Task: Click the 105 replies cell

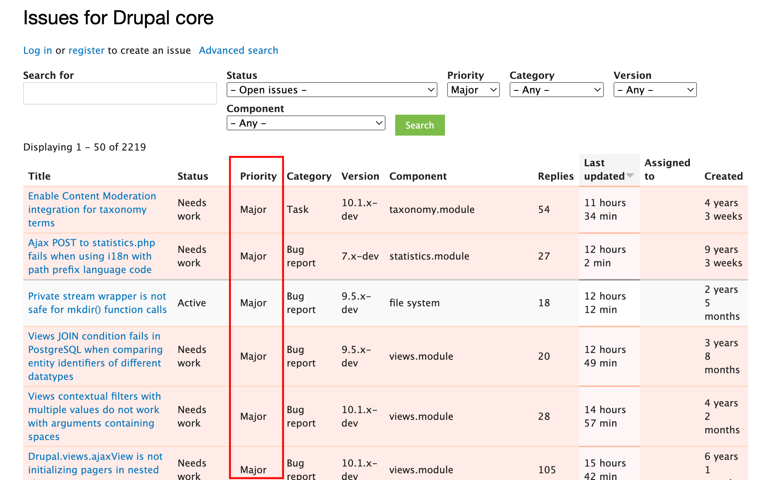Action: (x=547, y=470)
